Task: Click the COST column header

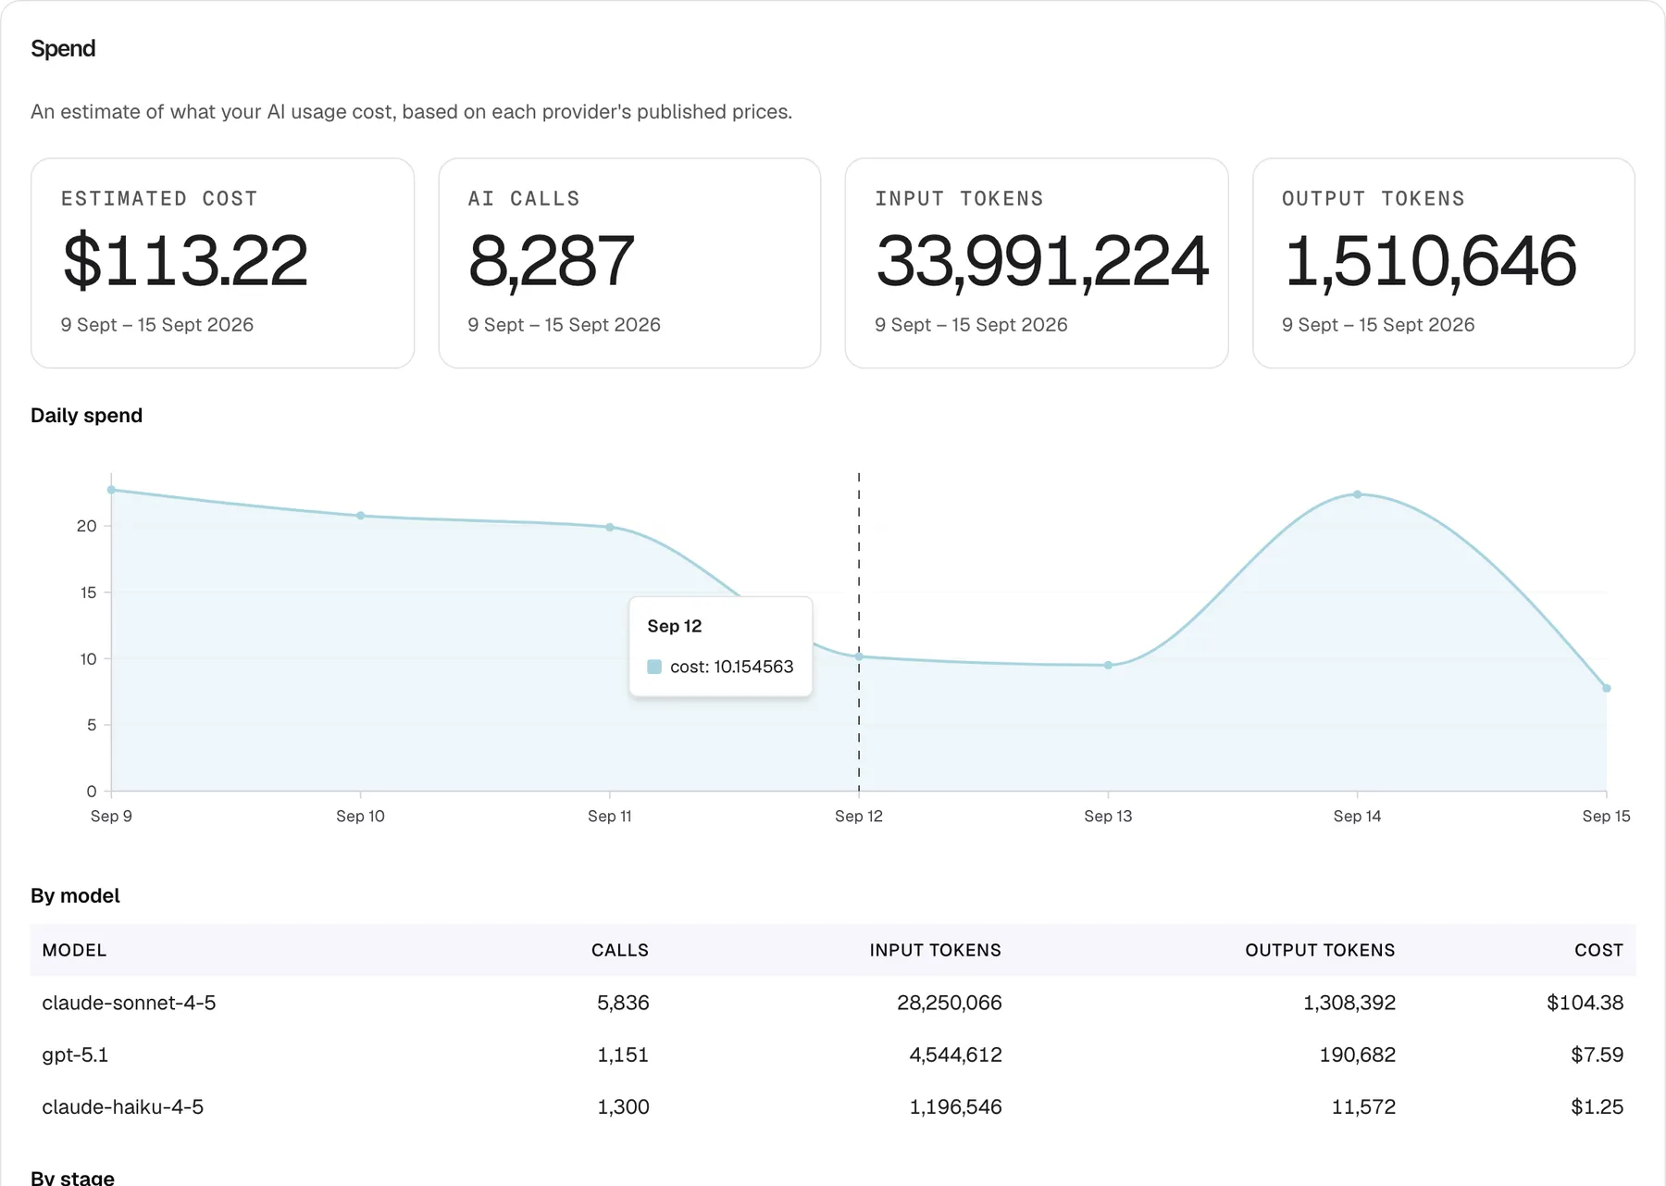Action: pyautogui.click(x=1598, y=950)
